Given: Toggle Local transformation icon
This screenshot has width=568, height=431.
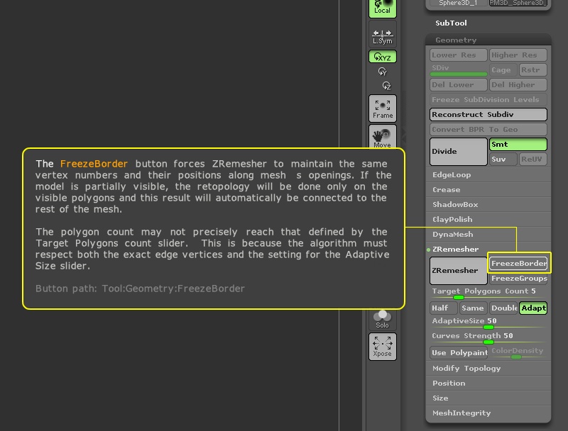Looking at the screenshot, I should tap(383, 8).
